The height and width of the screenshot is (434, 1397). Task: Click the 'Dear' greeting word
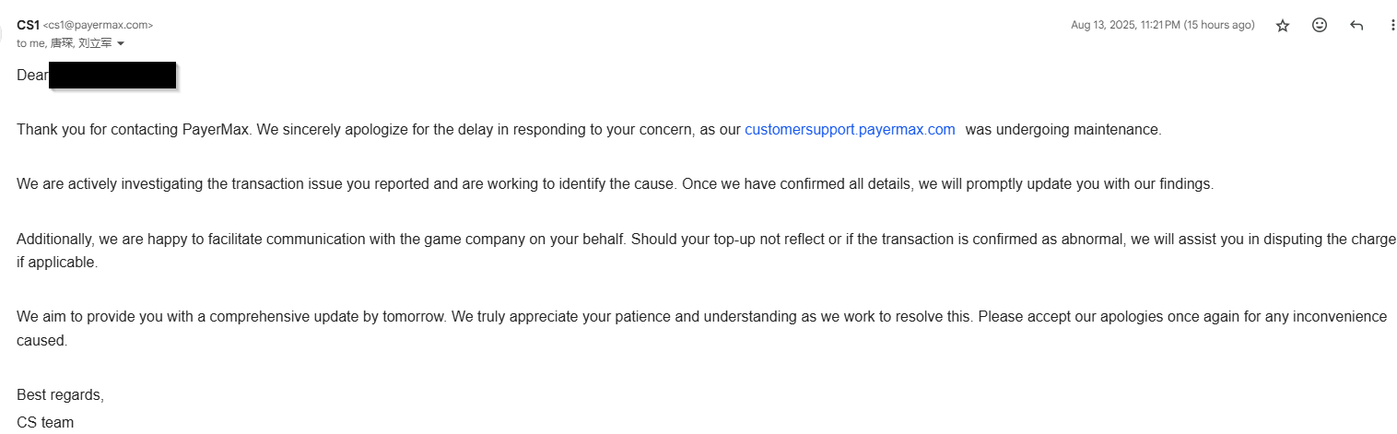tap(31, 76)
